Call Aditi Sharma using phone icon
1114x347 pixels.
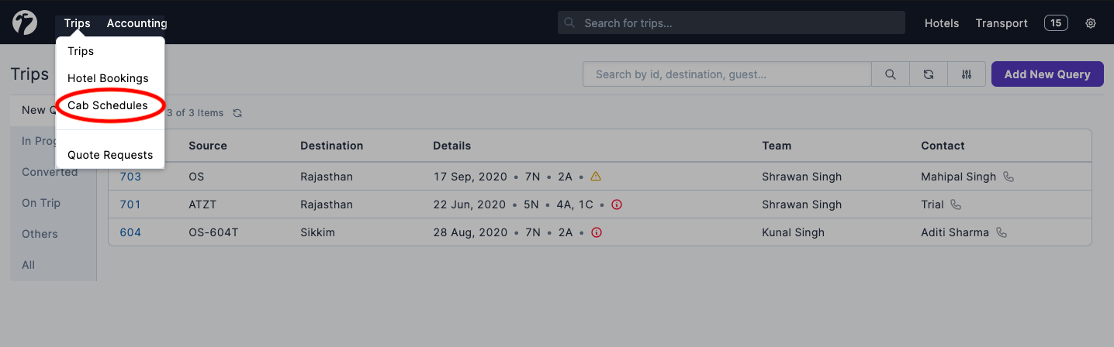tap(1002, 232)
